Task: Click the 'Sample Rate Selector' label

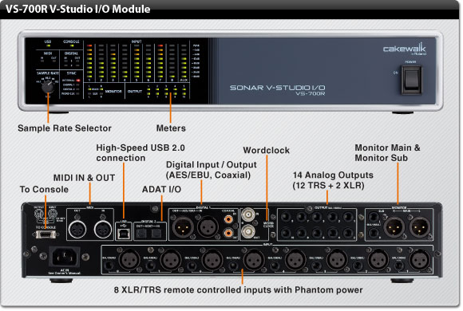Action: click(65, 128)
